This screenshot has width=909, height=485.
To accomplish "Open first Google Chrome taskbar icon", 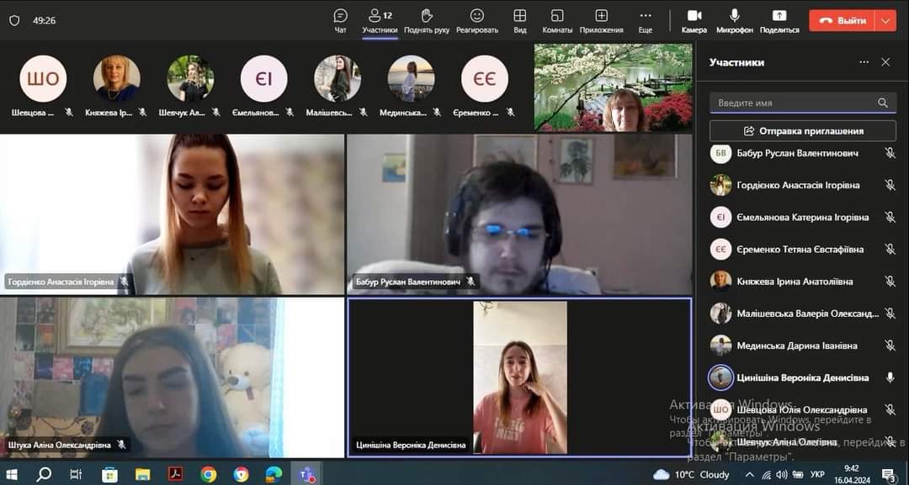I will coord(208,475).
